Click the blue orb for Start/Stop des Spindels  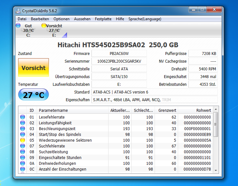[23, 134]
